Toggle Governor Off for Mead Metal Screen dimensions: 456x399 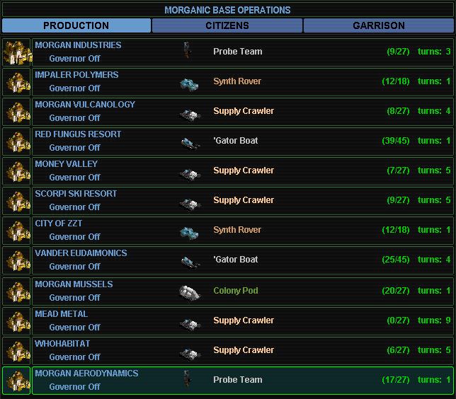pyautogui.click(x=74, y=328)
